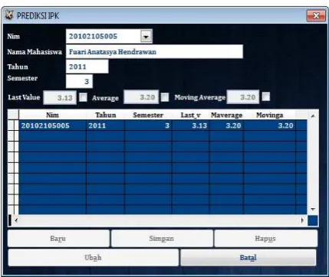This screenshot has width=329, height=277.
Task: Click the Moving Average field showing 3.20
Action: [243, 97]
